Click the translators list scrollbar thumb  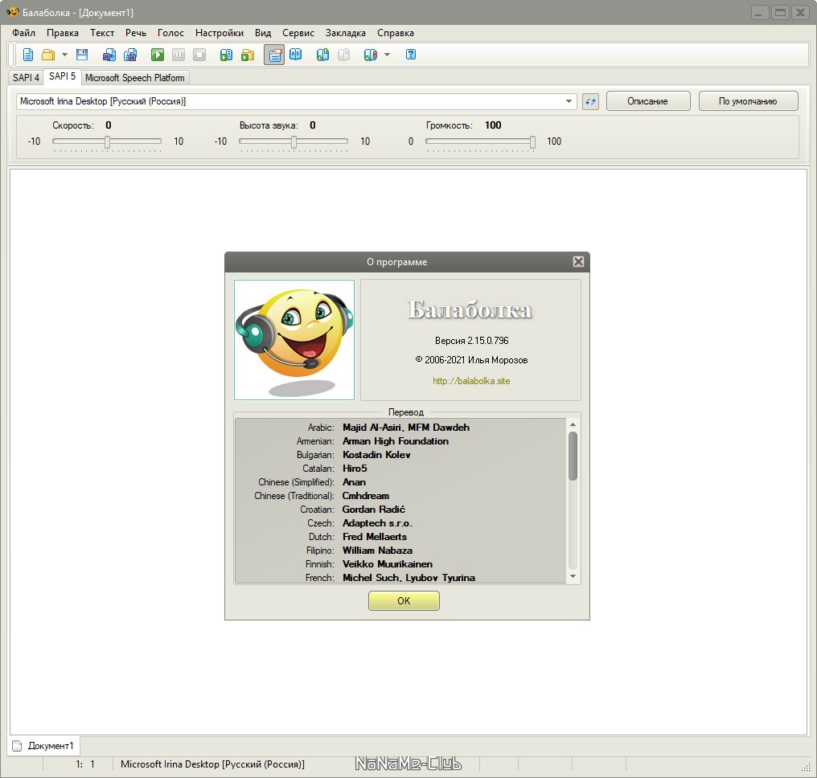click(x=573, y=456)
